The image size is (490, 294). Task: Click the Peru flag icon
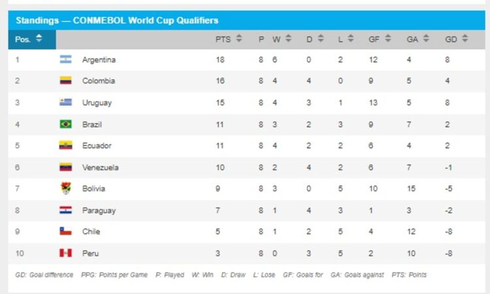pyautogui.click(x=65, y=253)
